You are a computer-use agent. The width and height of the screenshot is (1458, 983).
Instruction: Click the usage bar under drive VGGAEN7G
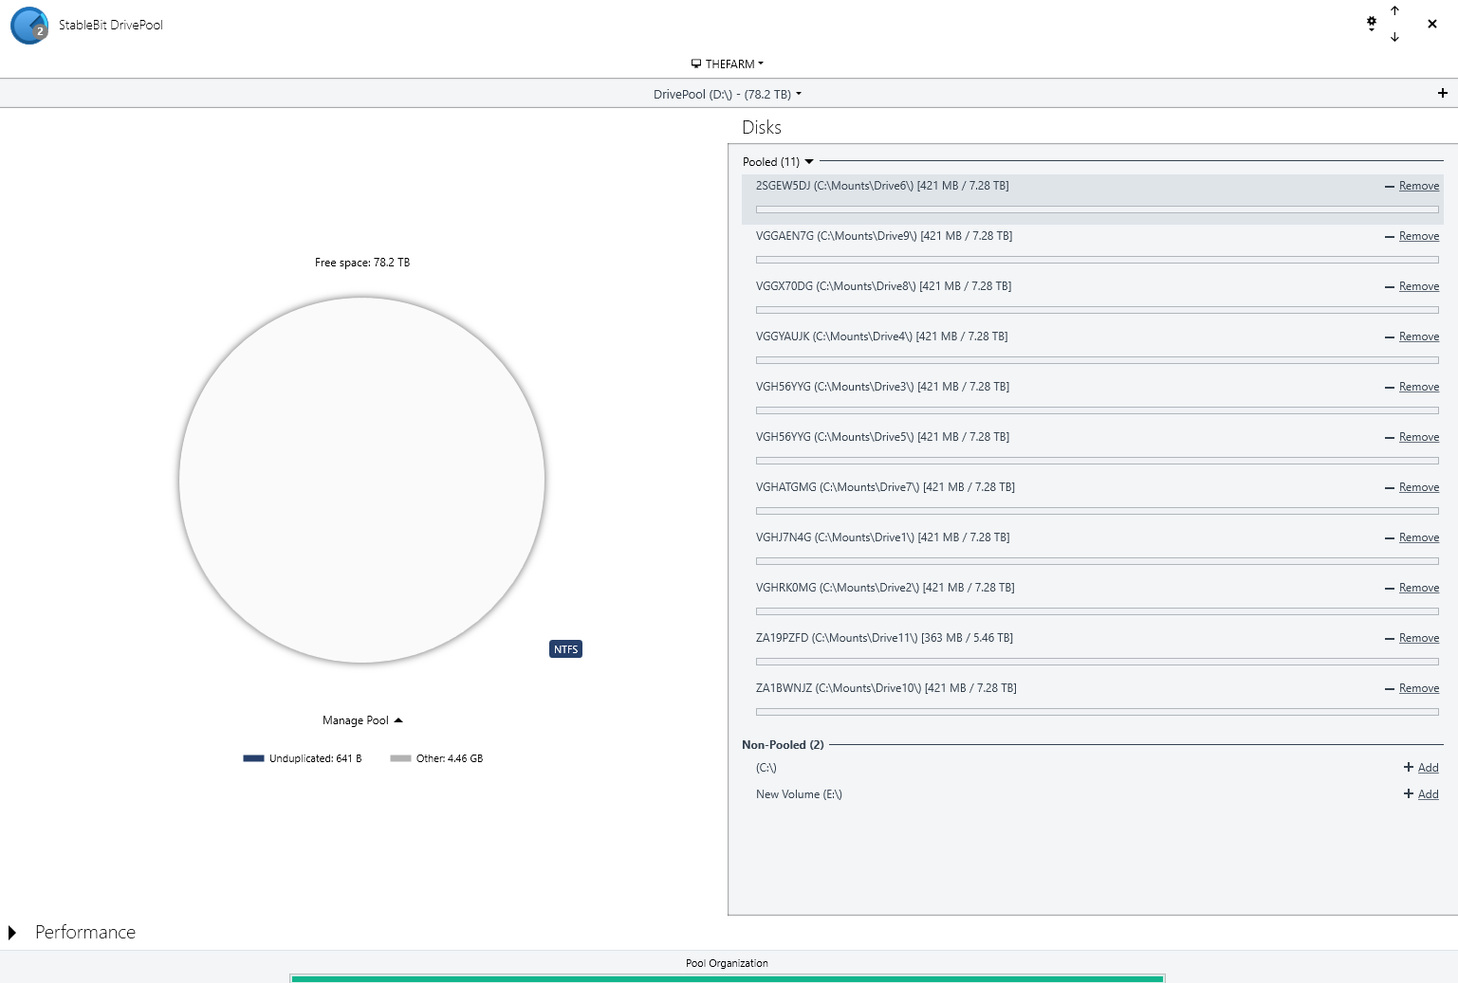(1098, 260)
